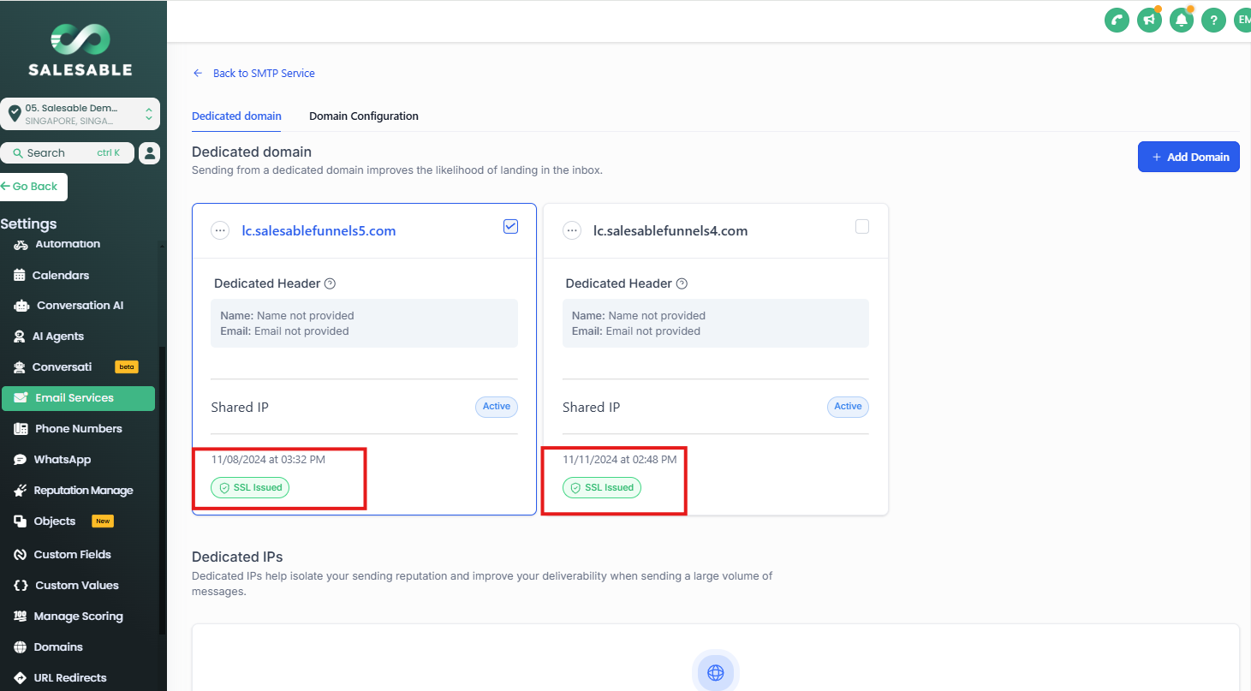Click the Go Back button

(32, 187)
